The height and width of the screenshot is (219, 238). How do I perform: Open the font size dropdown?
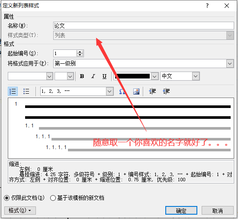[70, 76]
